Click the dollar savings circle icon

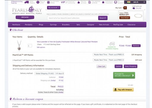pos(38,2)
